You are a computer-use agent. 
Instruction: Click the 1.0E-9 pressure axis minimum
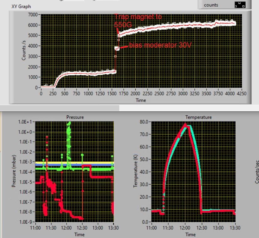(26, 222)
